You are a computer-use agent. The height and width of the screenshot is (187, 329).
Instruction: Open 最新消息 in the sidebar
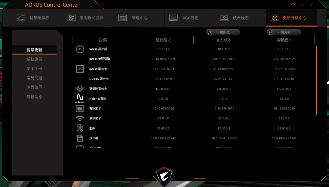pos(34,97)
